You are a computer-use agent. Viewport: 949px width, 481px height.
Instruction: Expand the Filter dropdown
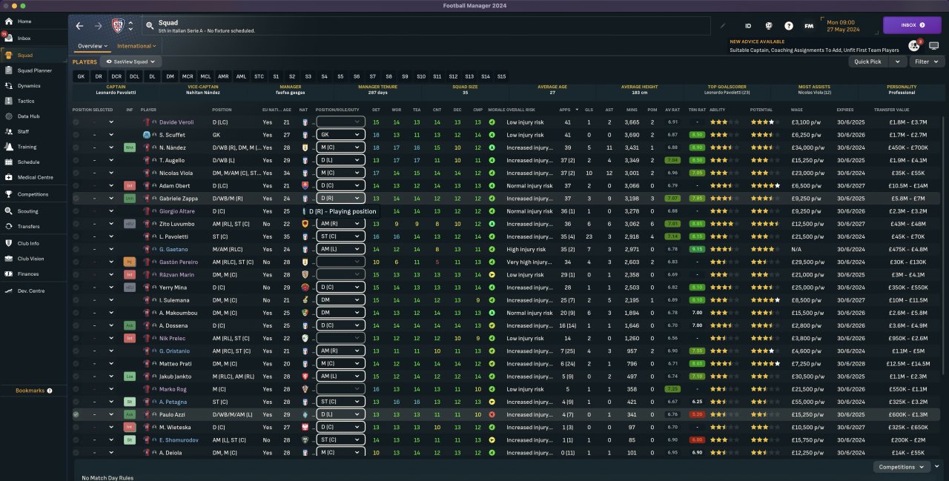point(927,62)
